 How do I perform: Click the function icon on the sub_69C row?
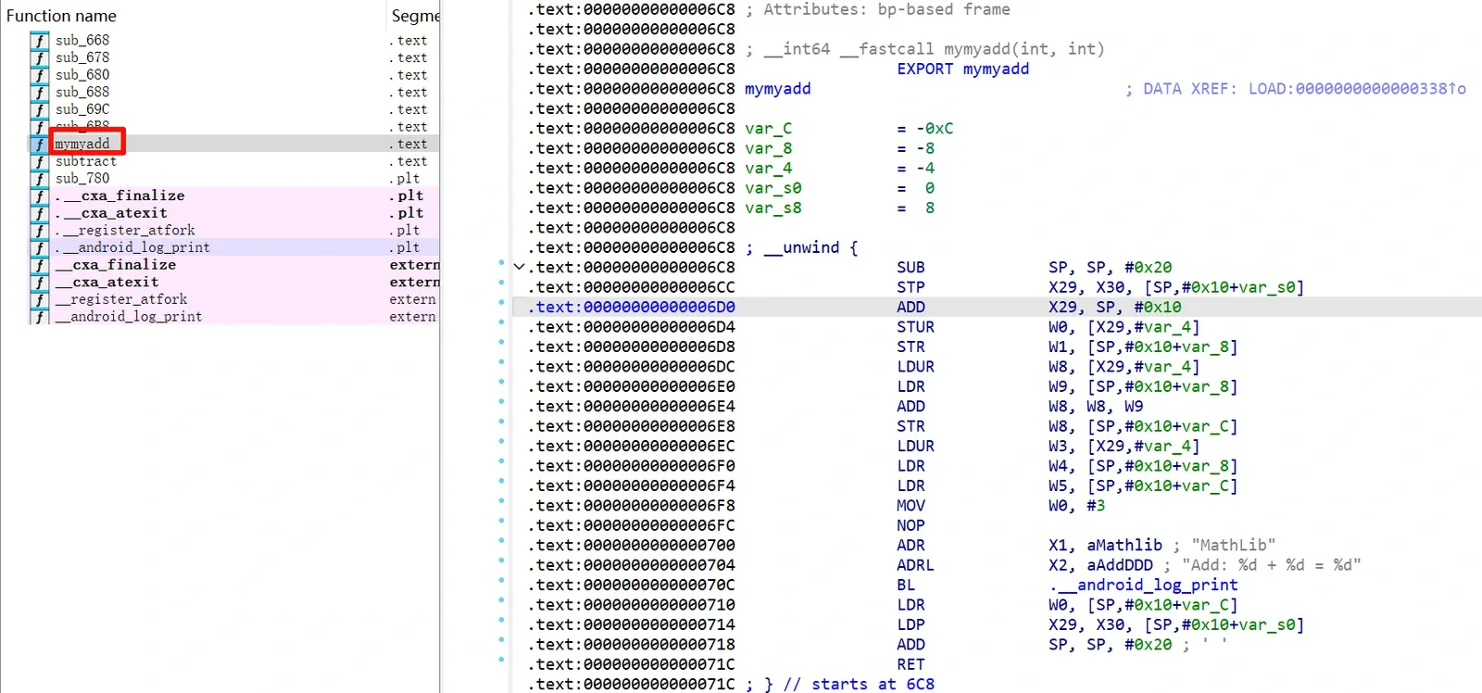click(39, 109)
